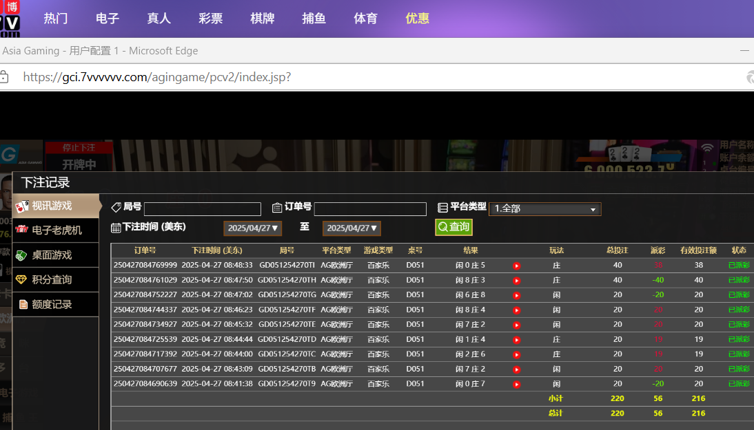Click the site info icon beside the URL
This screenshot has width=754, height=430.
[4, 76]
